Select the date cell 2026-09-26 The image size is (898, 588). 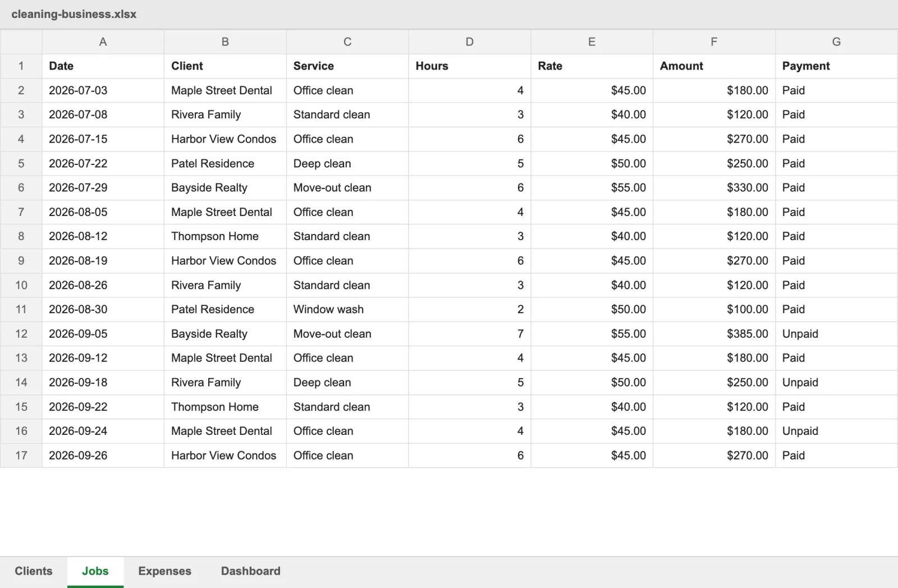(103, 456)
